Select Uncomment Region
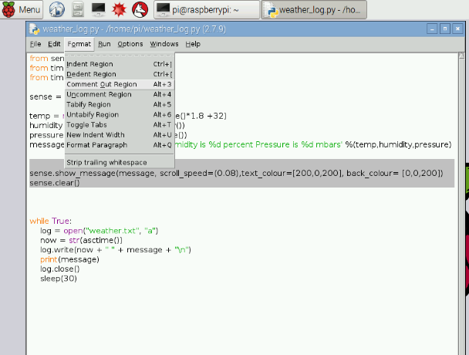 120,95
